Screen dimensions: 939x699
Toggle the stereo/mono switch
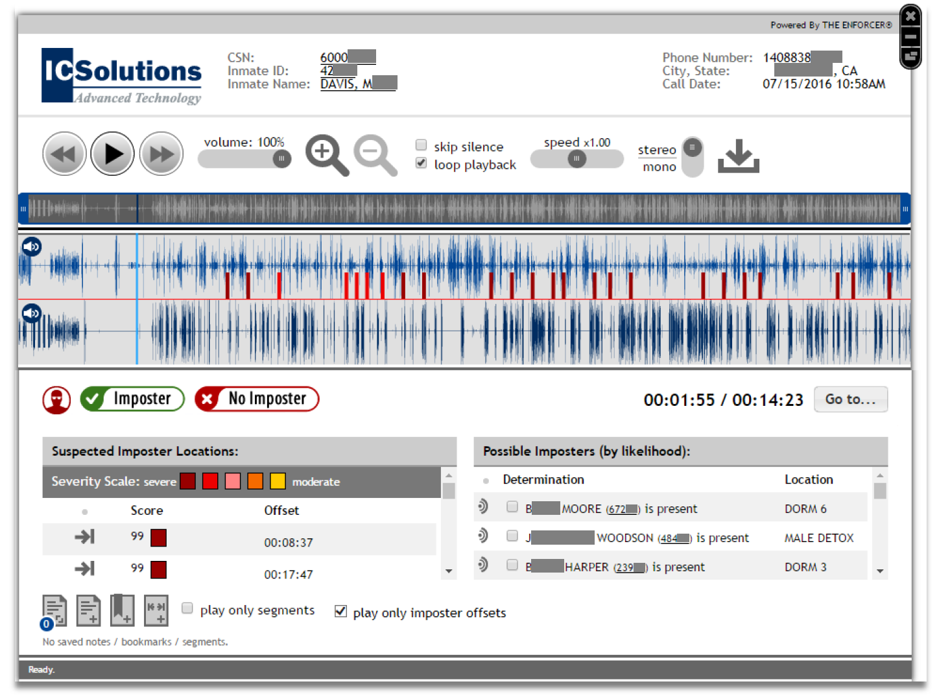(x=693, y=157)
